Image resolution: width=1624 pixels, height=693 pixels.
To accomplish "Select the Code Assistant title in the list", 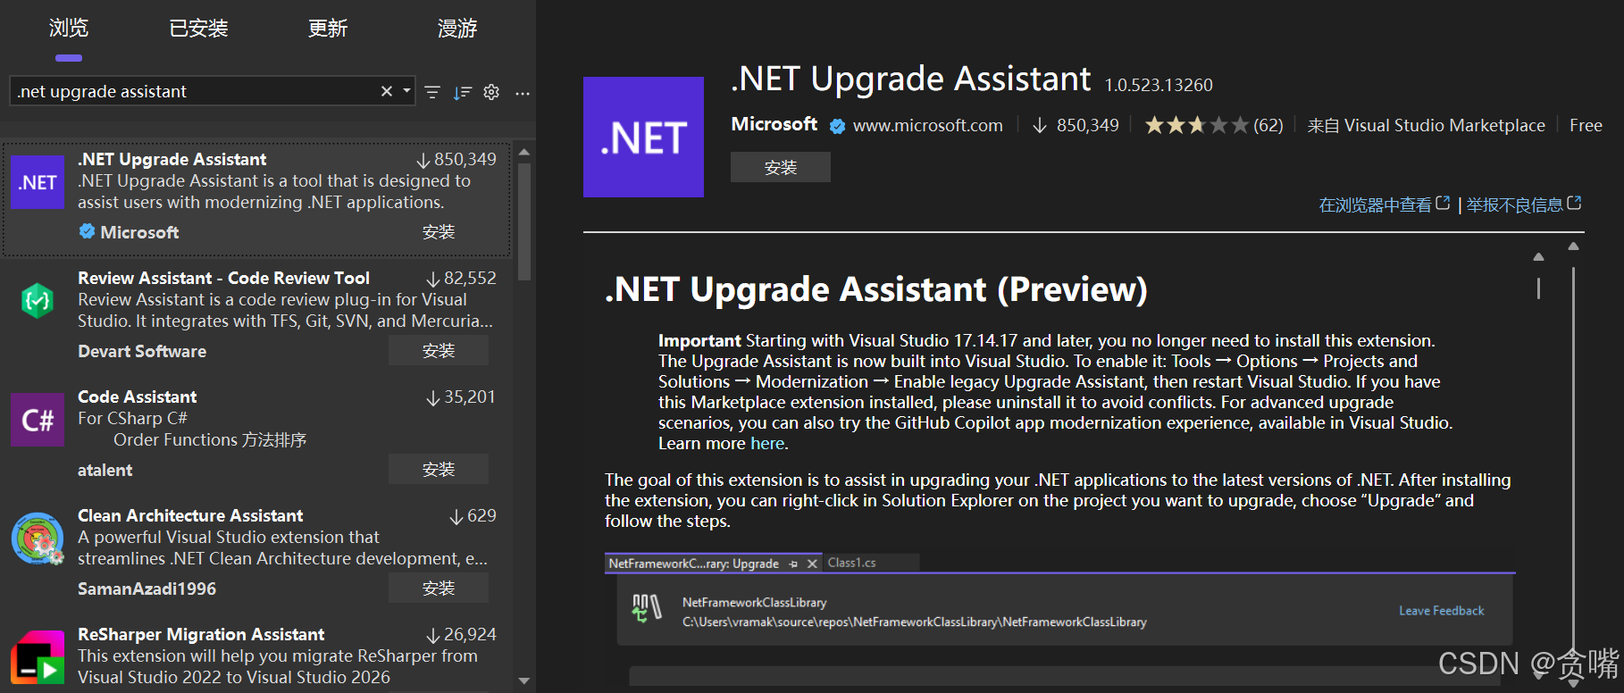I will coord(138,397).
